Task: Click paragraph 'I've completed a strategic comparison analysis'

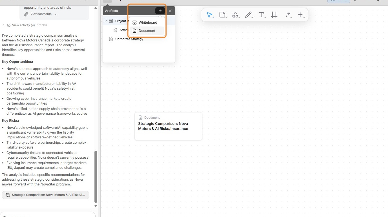Action: (44, 45)
